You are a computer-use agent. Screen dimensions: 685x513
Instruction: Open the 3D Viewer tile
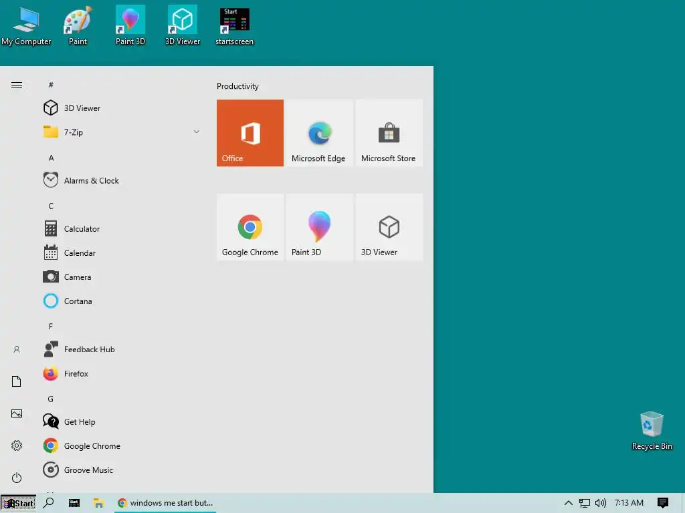coord(389,227)
